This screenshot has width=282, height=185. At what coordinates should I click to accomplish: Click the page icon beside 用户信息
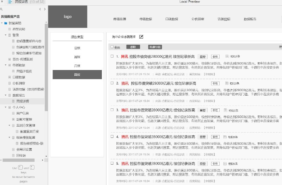(13, 113)
